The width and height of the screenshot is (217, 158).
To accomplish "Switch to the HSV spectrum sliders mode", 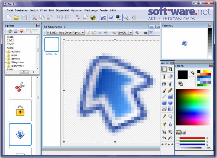I will coord(183,133).
